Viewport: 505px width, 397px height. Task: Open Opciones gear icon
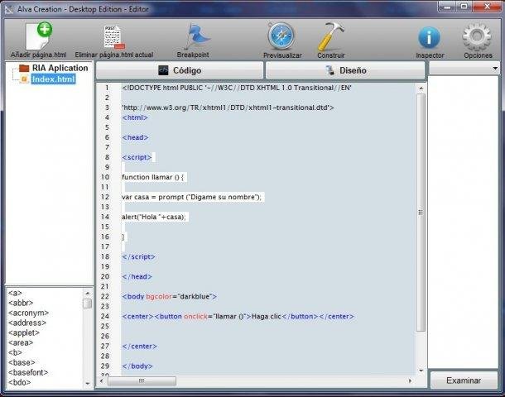coord(477,36)
